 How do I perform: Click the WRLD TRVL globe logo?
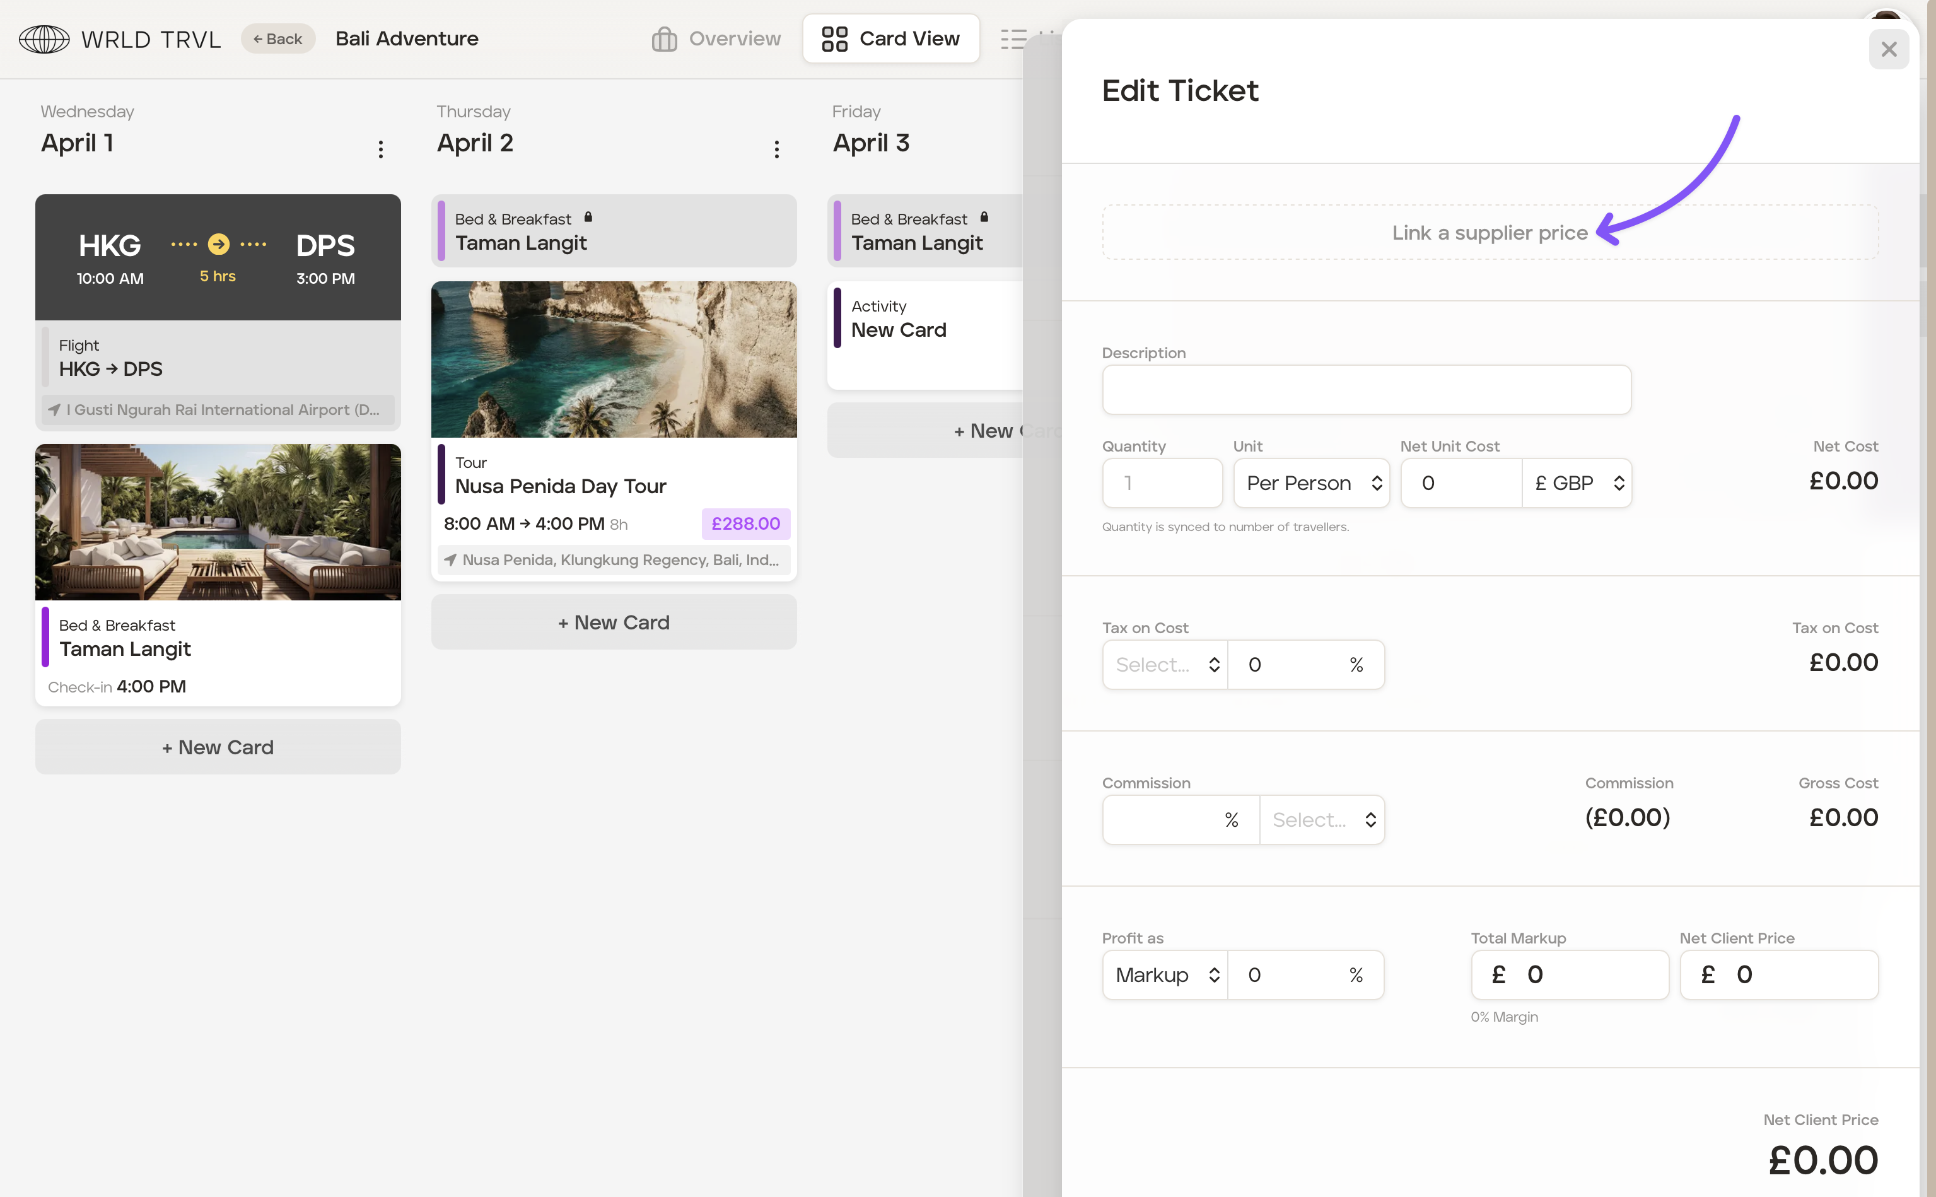[x=44, y=39]
